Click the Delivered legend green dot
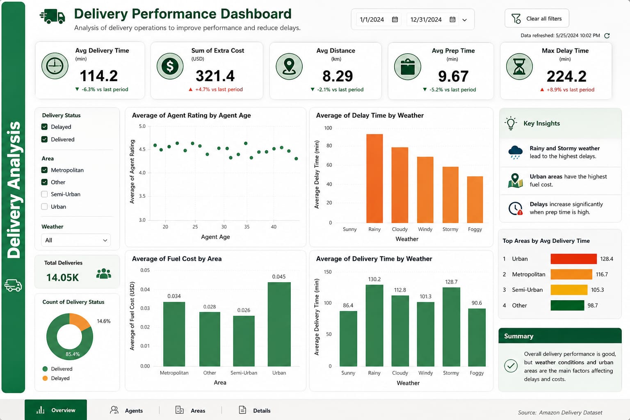 click(45, 369)
